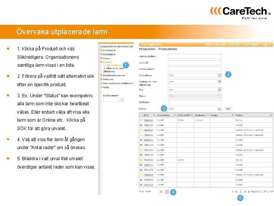Image resolution: width=274 pixels, height=206 pixels.
Task: Click the grey status icon beside serial 7805320
Action: (141, 145)
